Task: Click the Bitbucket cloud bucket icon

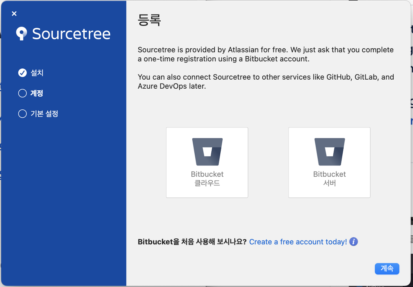Action: 207,152
